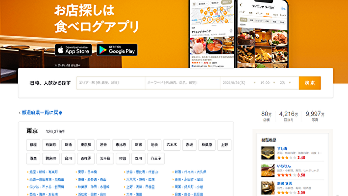348x196 pixels.
Task: Click the 日時、人数から探す label
Action: (x=50, y=83)
